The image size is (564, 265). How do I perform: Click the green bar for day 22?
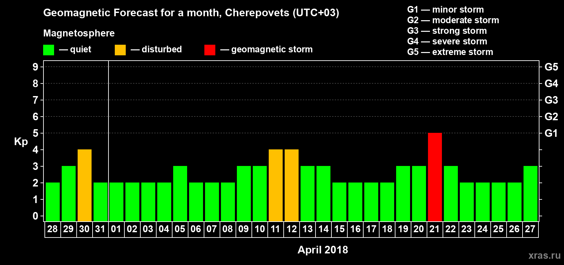click(x=451, y=193)
